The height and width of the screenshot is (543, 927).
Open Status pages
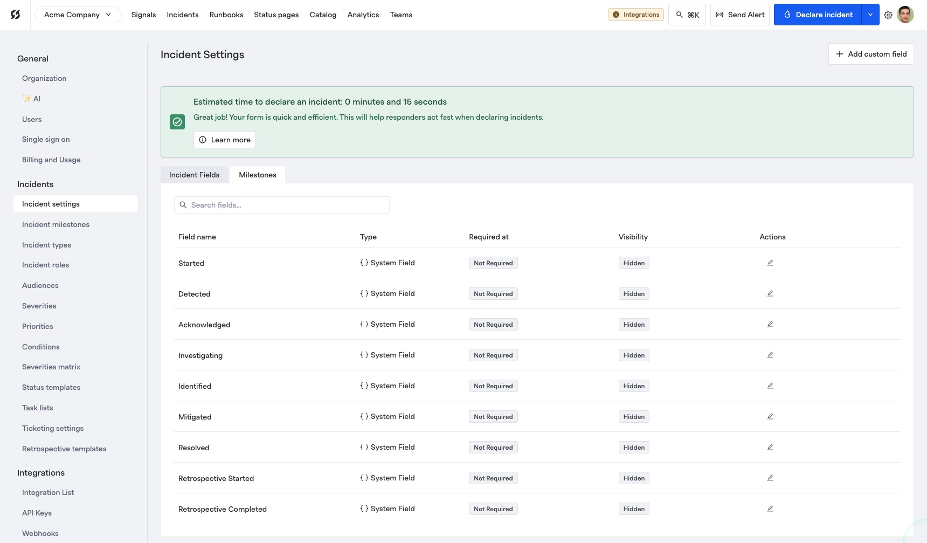coord(276,15)
